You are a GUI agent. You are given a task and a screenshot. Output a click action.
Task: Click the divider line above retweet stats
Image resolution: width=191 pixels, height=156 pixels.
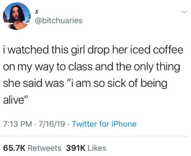(x=94, y=136)
